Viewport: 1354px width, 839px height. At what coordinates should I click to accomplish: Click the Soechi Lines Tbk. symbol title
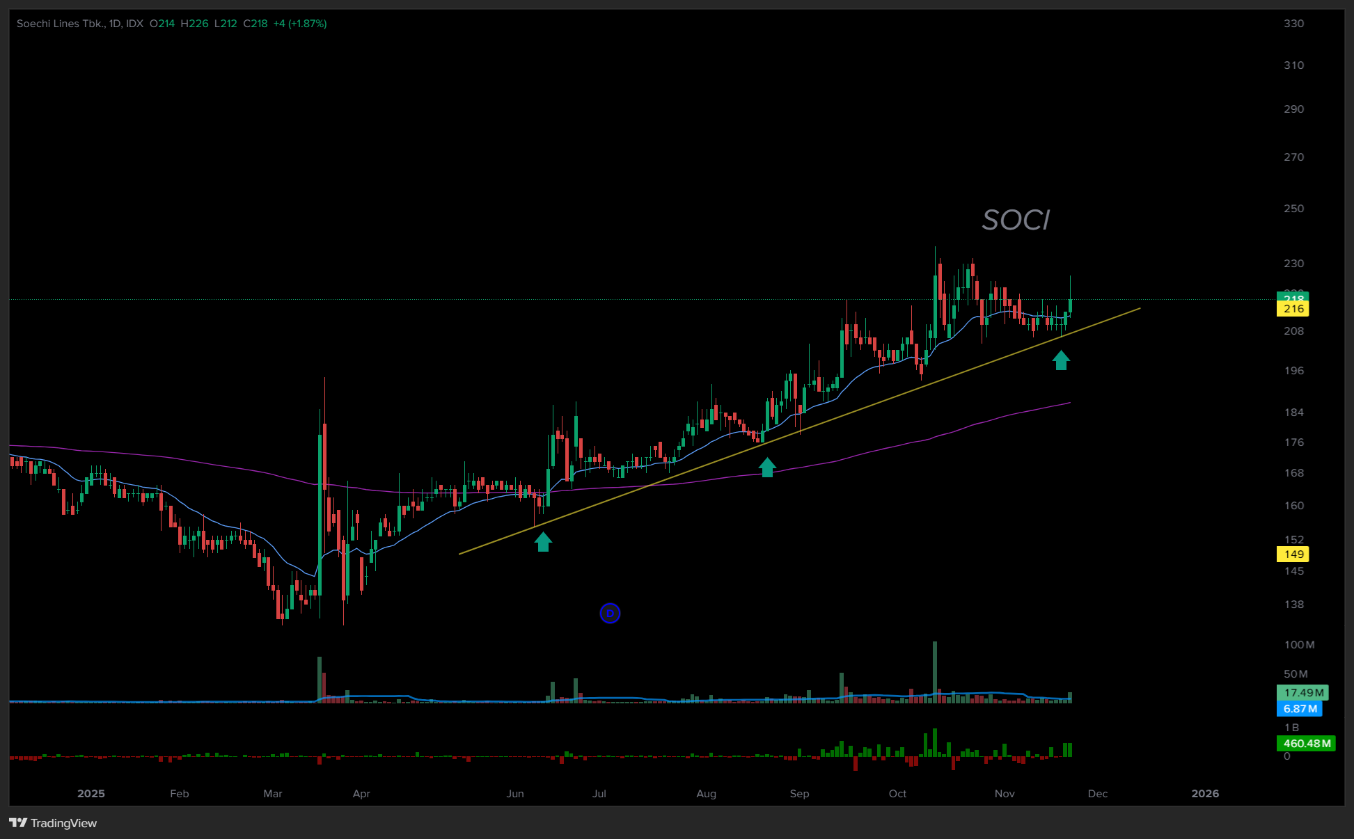(61, 24)
